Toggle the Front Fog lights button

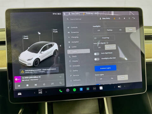tap(104, 38)
